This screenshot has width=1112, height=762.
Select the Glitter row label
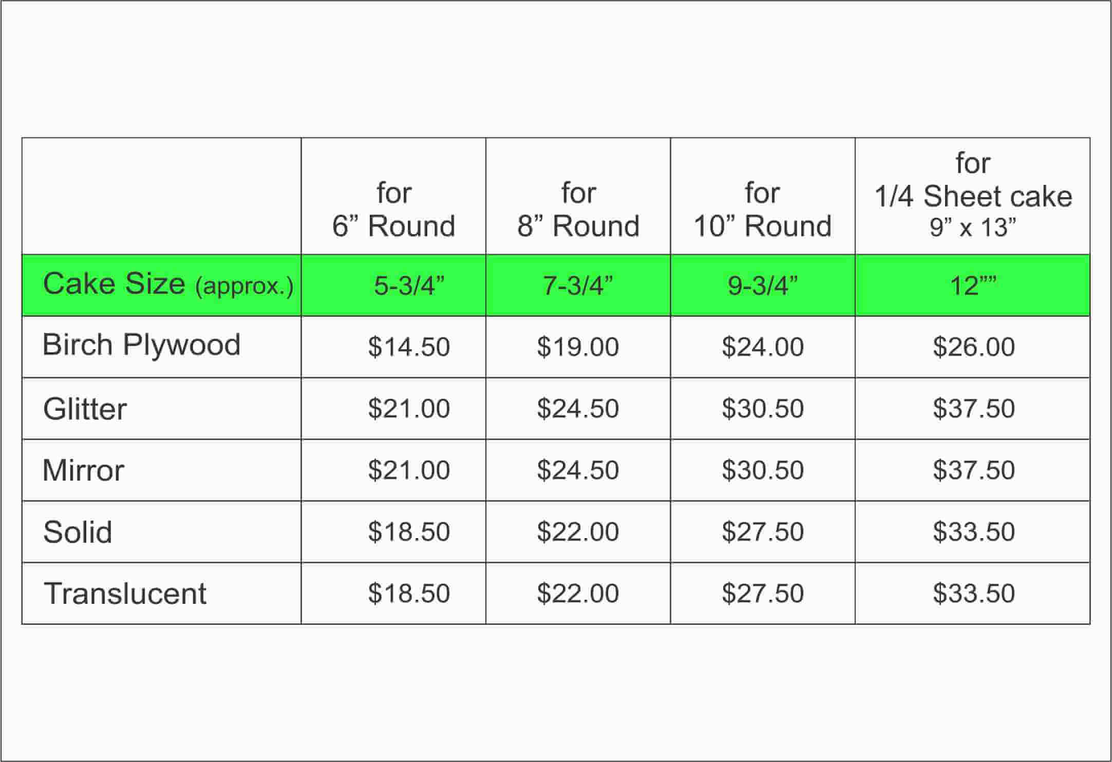click(x=85, y=409)
